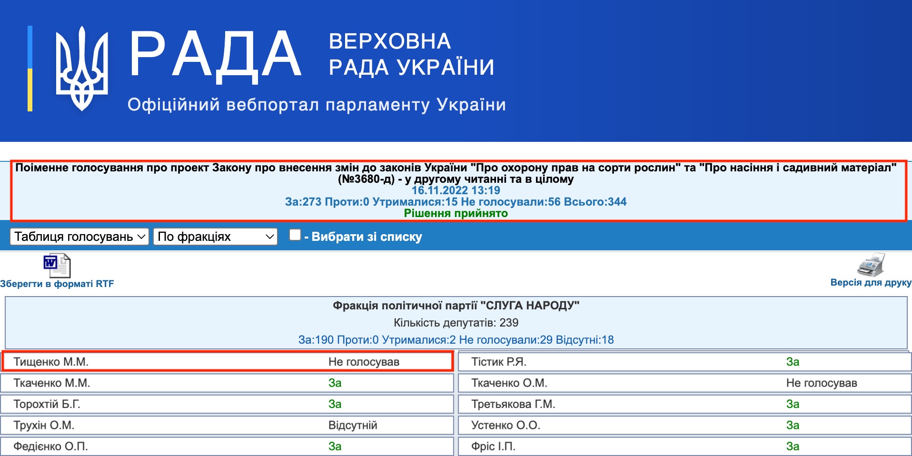Select deputy Третьякова Г.М. name

pyautogui.click(x=513, y=404)
